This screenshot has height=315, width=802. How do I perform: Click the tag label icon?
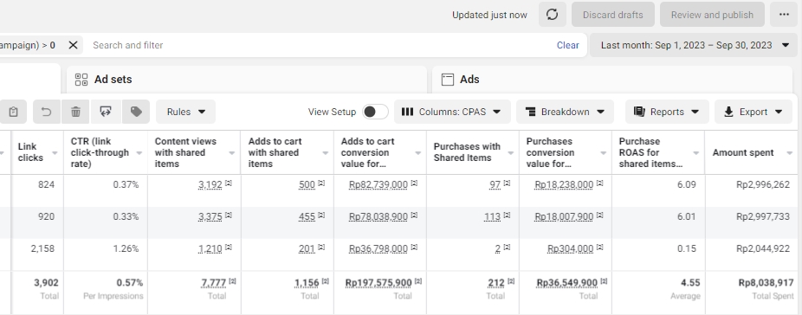coord(136,112)
